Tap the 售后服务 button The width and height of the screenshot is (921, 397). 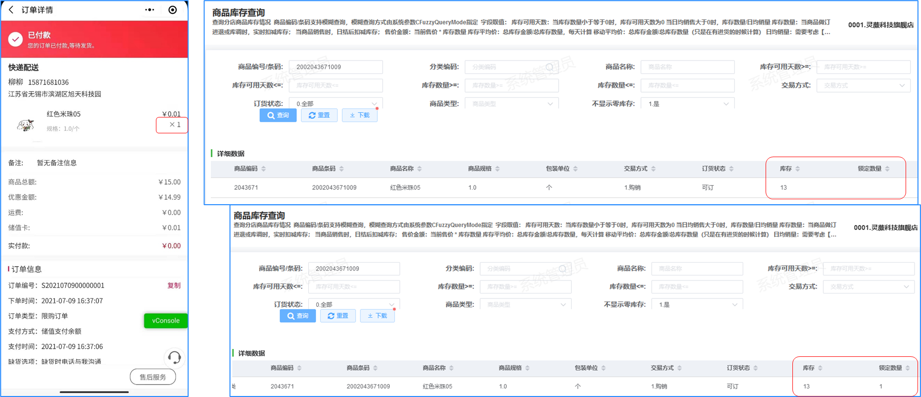(x=153, y=377)
